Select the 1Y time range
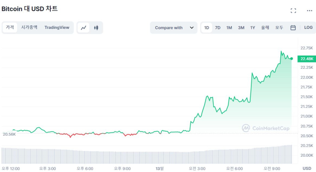The width and height of the screenshot is (316, 172). pos(253,28)
